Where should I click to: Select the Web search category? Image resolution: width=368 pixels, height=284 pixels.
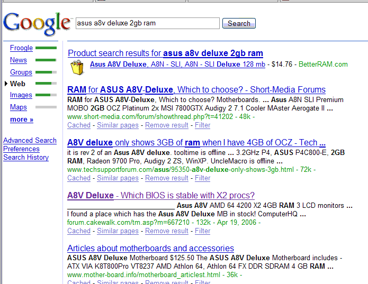[17, 84]
